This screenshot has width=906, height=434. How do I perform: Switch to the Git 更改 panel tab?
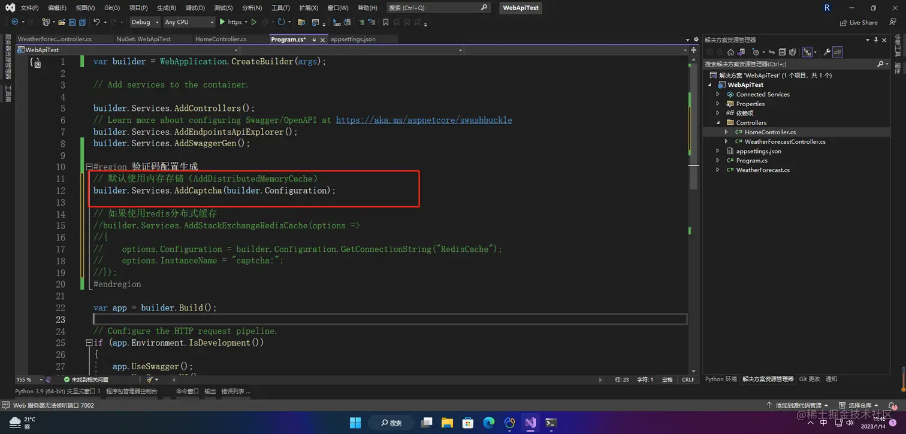click(x=809, y=379)
